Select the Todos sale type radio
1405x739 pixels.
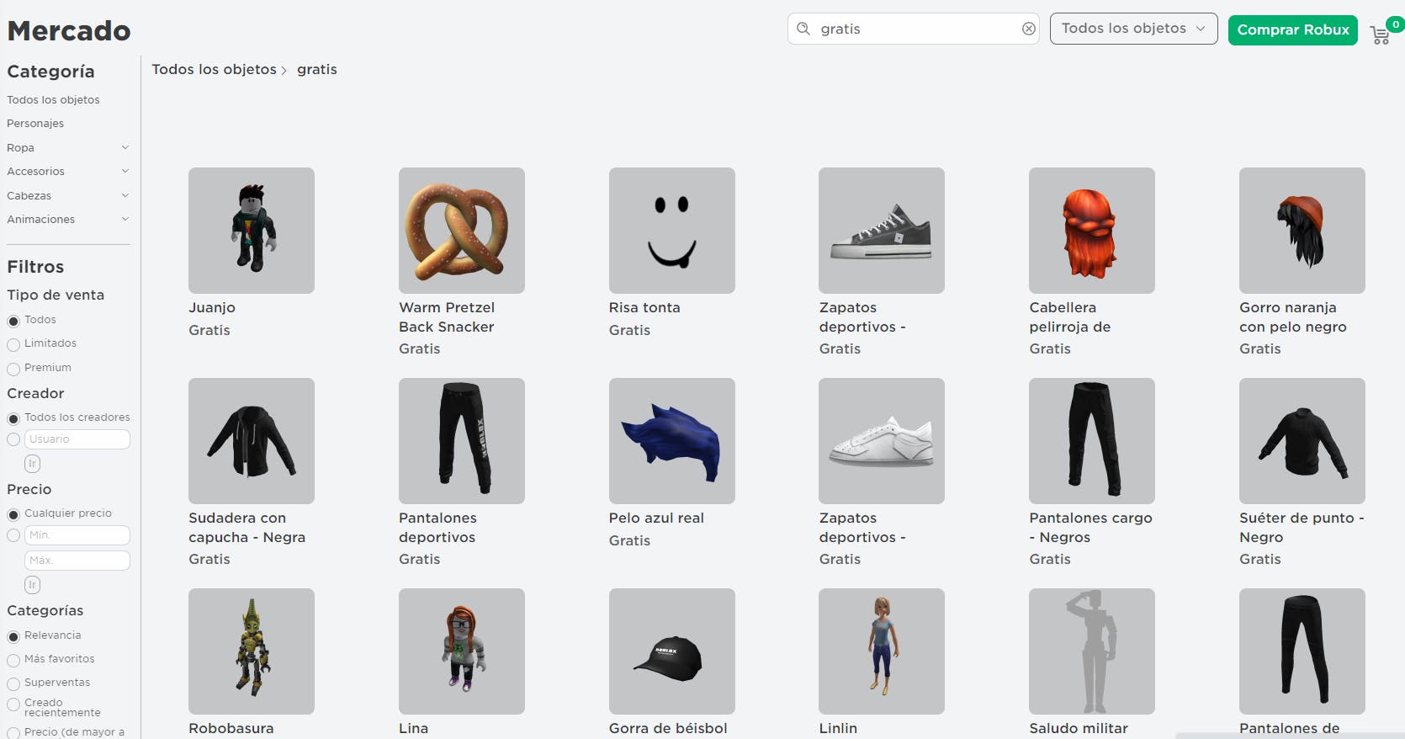point(13,321)
